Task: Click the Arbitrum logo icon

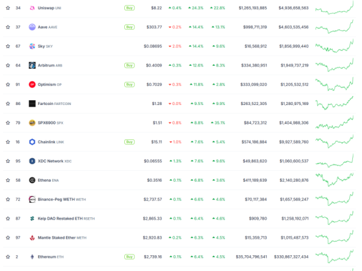Action: tap(32, 65)
